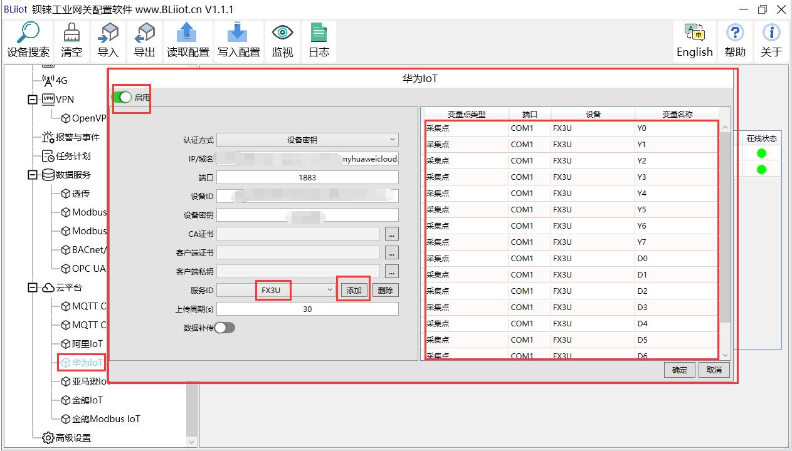Viewport: 792px width, 451px height.
Task: Click the IP/域名 input field
Action: [x=307, y=158]
